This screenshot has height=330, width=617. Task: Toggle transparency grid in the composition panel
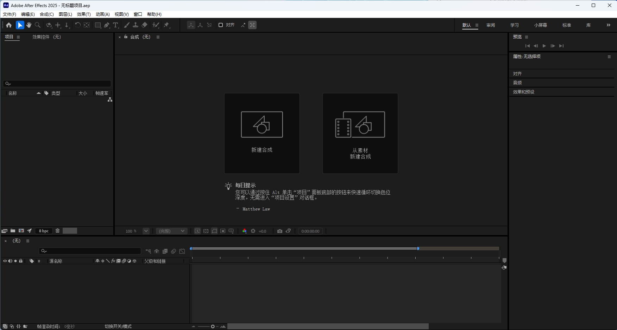(x=206, y=231)
